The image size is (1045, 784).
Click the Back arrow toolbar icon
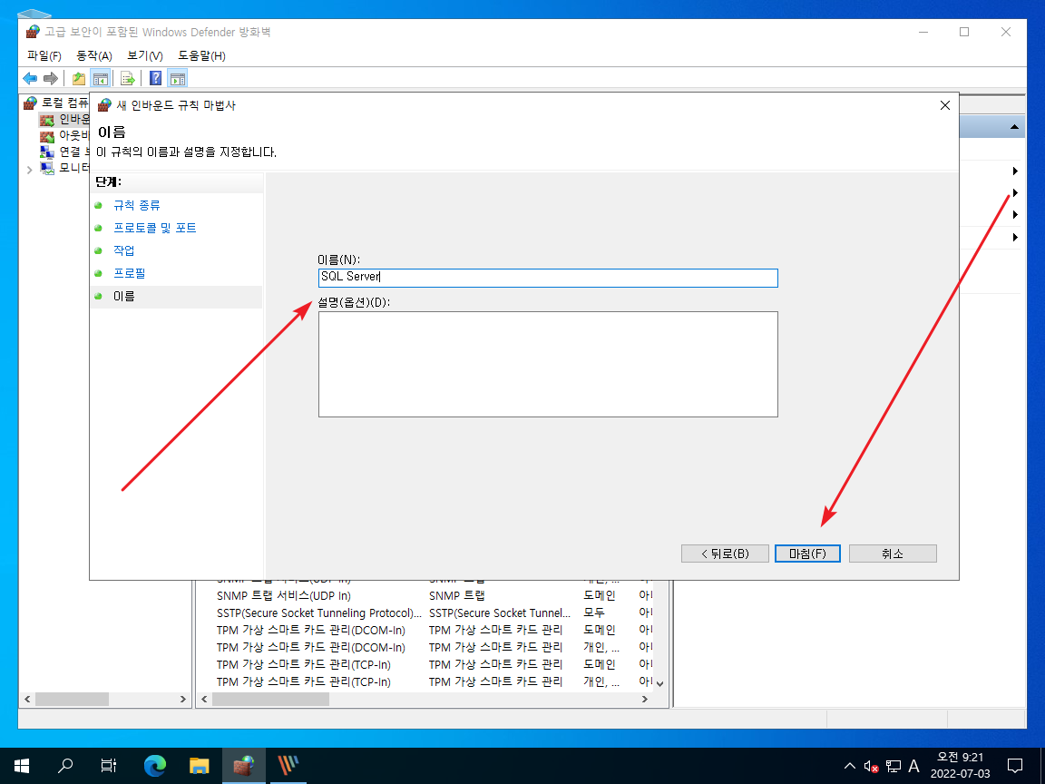point(30,79)
